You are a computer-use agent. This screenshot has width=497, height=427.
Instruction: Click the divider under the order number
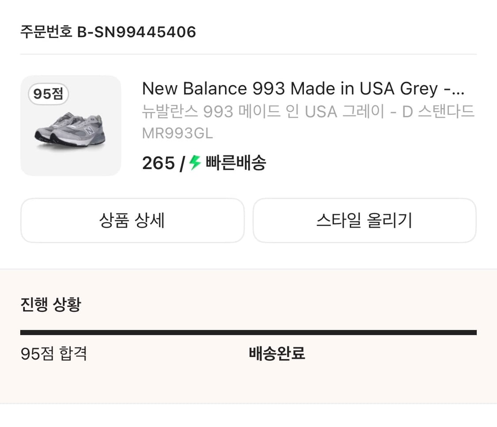tap(248, 54)
